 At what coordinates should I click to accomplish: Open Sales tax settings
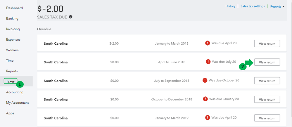coord(253,6)
